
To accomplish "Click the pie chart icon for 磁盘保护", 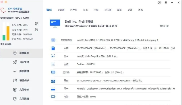I will 15,80.
